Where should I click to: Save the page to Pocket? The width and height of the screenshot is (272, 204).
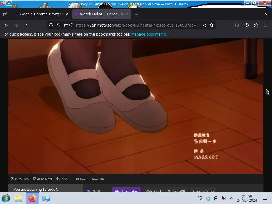(237, 25)
